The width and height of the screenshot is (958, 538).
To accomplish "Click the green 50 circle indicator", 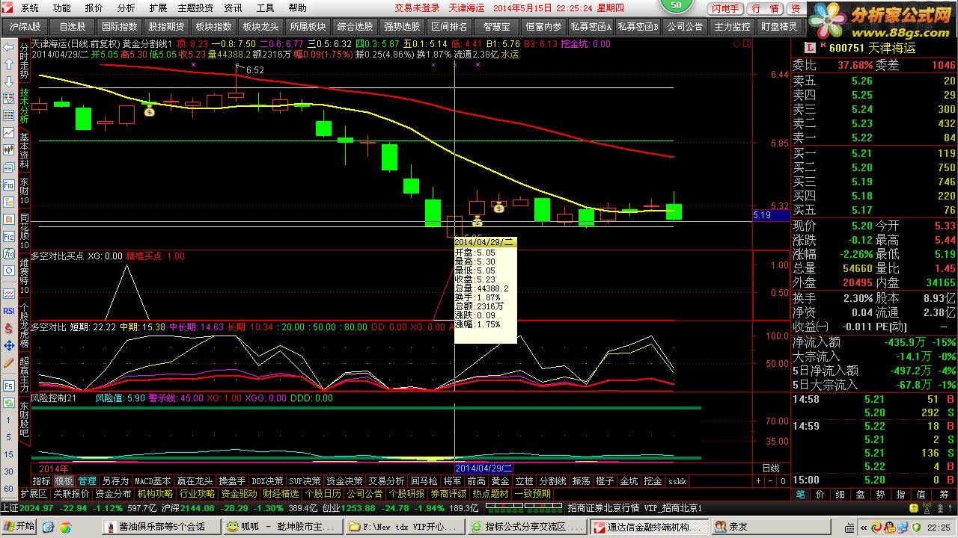I will (x=677, y=5).
